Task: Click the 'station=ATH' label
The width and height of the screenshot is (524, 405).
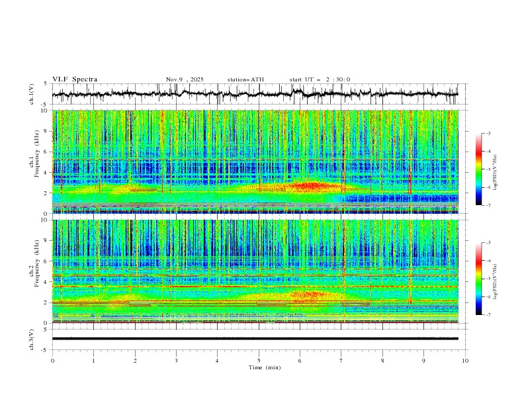Action: click(245, 79)
